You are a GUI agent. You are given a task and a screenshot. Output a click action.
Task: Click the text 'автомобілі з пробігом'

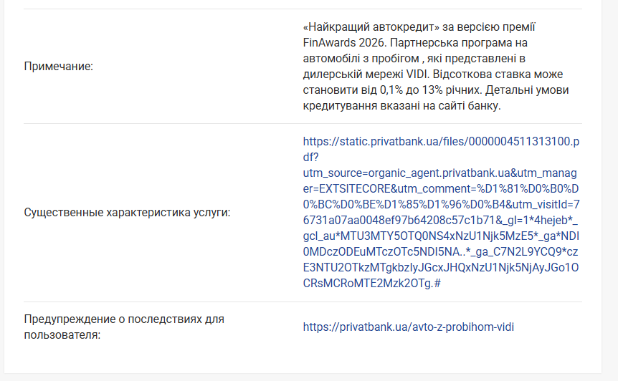360,59
